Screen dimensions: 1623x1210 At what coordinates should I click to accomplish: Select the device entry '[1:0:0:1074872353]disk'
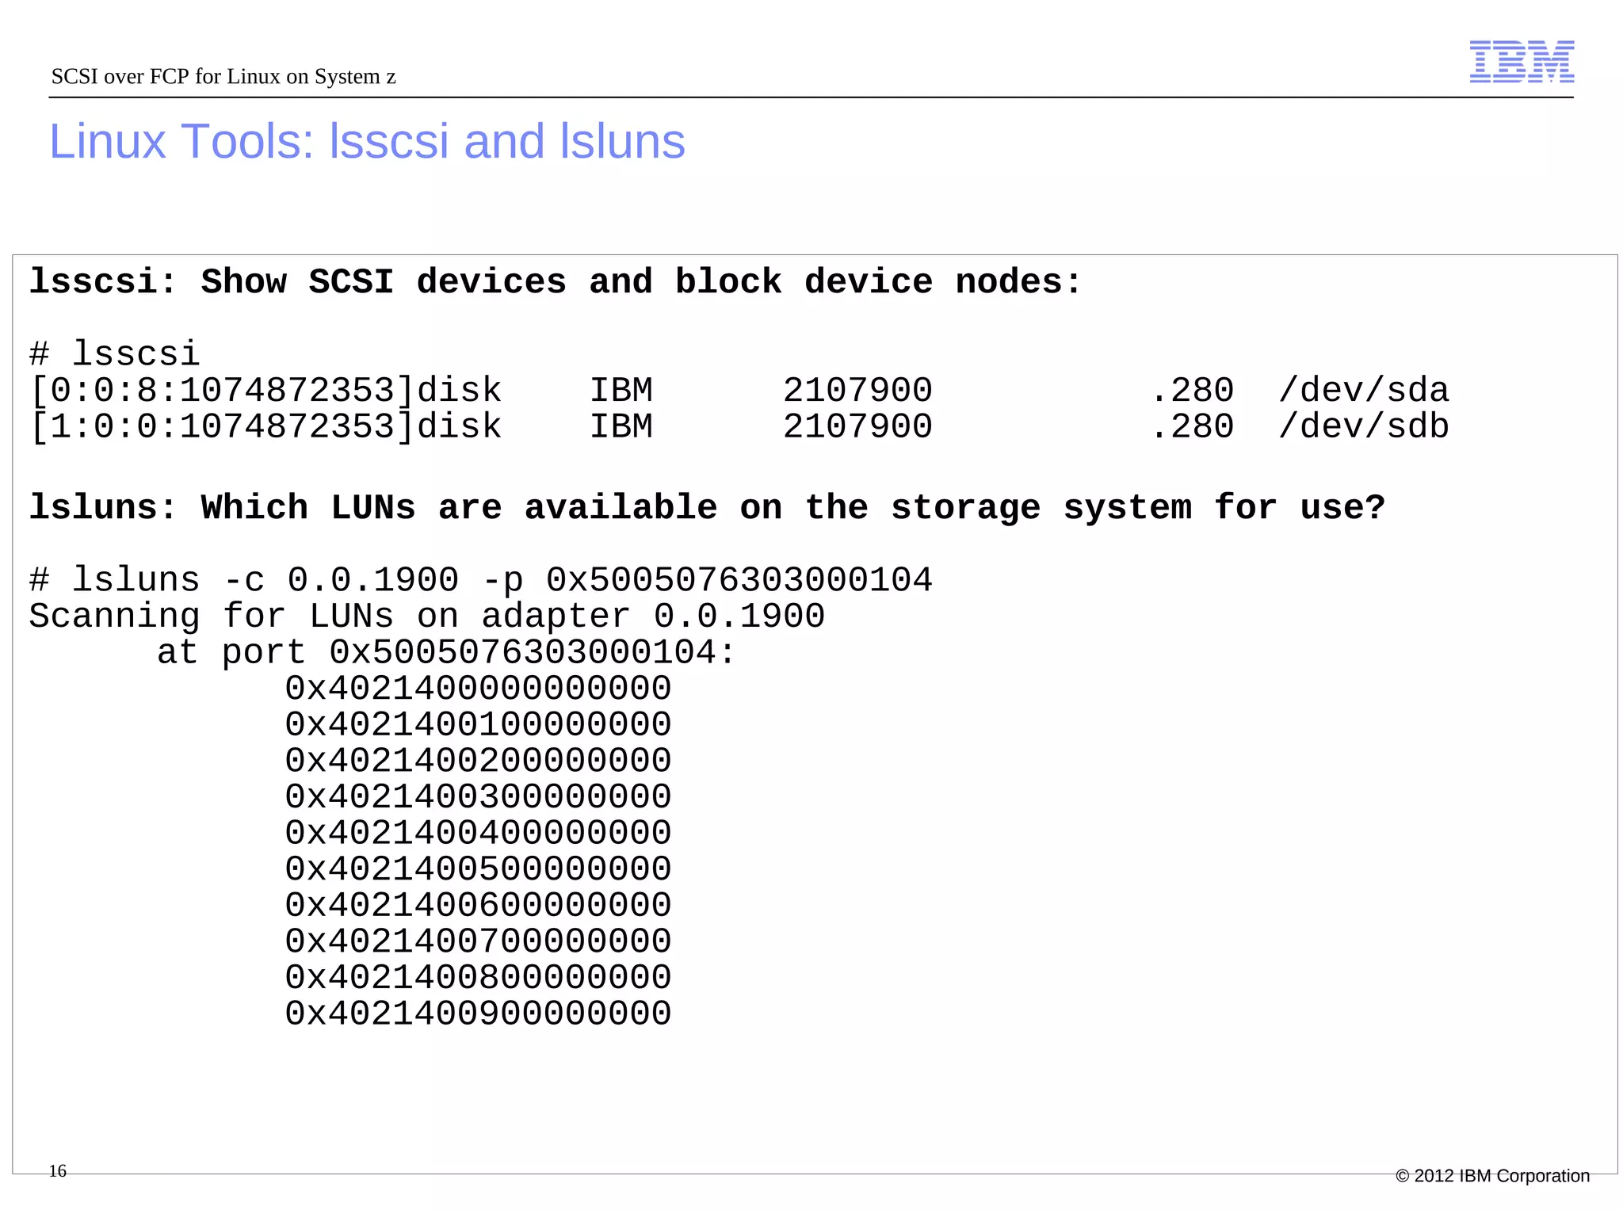(x=265, y=426)
